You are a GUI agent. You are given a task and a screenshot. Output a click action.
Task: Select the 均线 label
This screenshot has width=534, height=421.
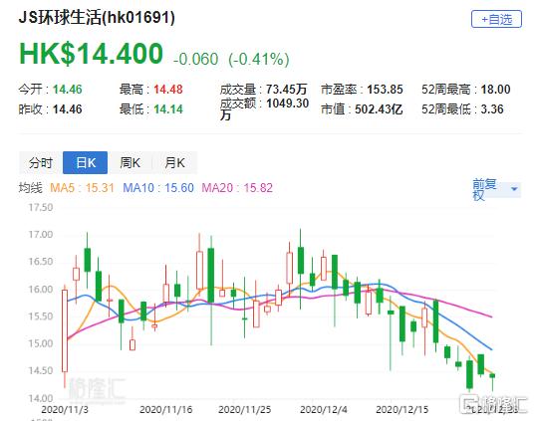(31, 188)
